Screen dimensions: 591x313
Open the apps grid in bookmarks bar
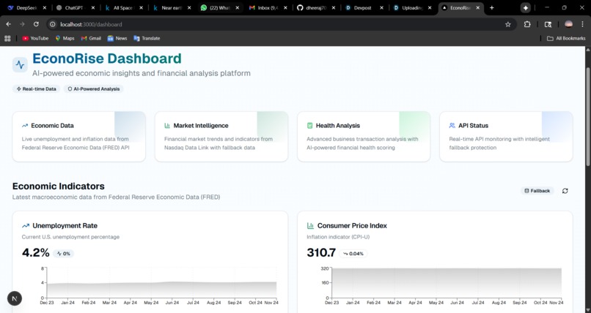point(7,38)
